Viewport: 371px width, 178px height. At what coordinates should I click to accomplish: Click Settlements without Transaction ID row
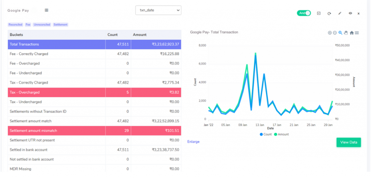95,111
